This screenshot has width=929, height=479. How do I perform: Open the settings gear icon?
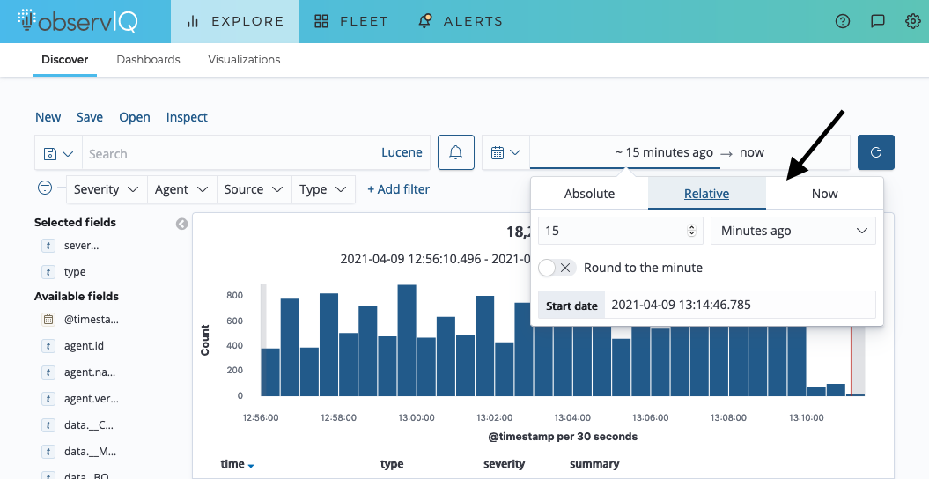[x=913, y=21]
